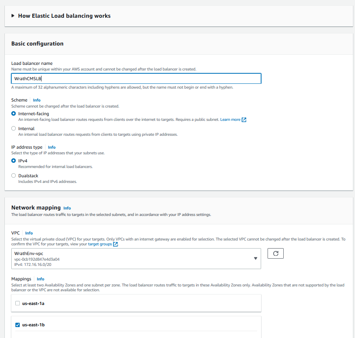
Task: Open the target groups link
Action: click(x=100, y=244)
